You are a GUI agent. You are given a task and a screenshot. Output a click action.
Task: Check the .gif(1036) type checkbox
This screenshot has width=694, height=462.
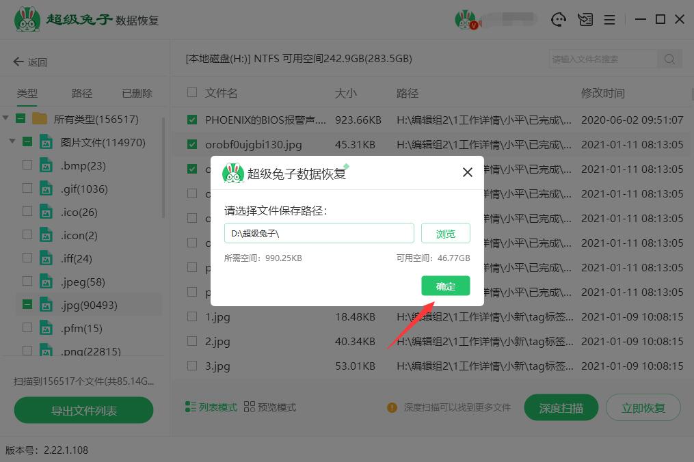point(27,188)
